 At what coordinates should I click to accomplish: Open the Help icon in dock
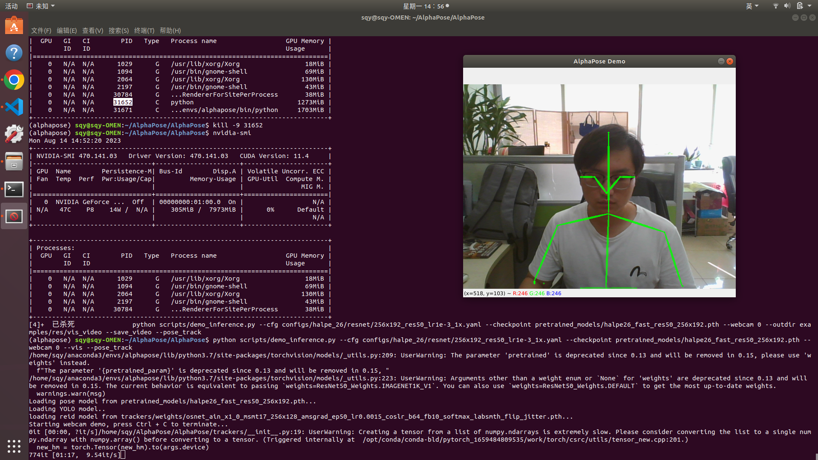[14, 53]
